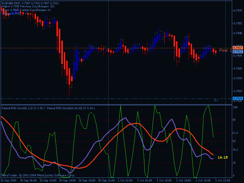244x183 pixels.
Task: Click the '1 Oct 06:00' time label
Action: pos(145,181)
